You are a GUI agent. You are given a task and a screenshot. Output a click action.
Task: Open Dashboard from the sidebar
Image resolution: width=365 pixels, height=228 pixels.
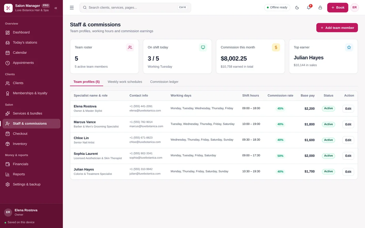(x=31, y=32)
